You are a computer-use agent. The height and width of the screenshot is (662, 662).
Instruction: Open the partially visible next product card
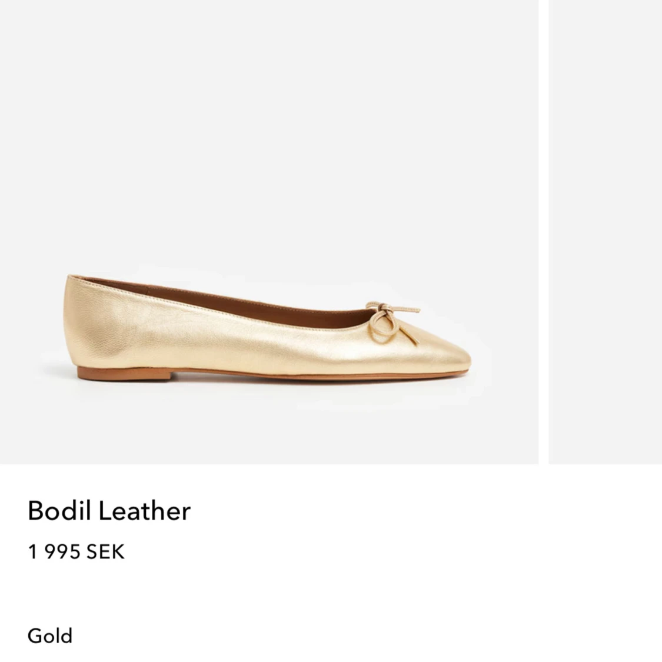(x=605, y=231)
